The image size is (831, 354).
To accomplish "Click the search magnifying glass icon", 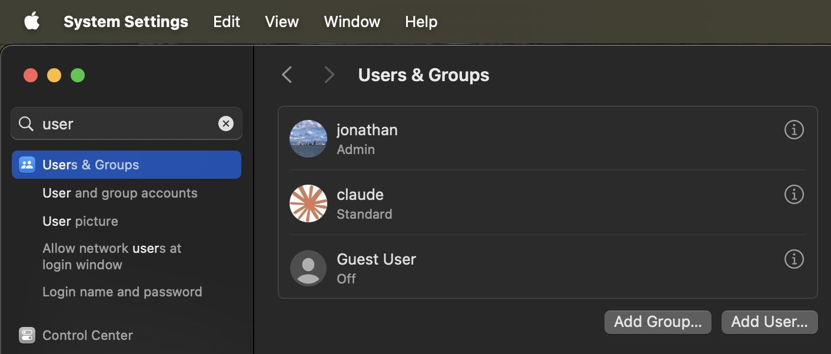I will (26, 123).
